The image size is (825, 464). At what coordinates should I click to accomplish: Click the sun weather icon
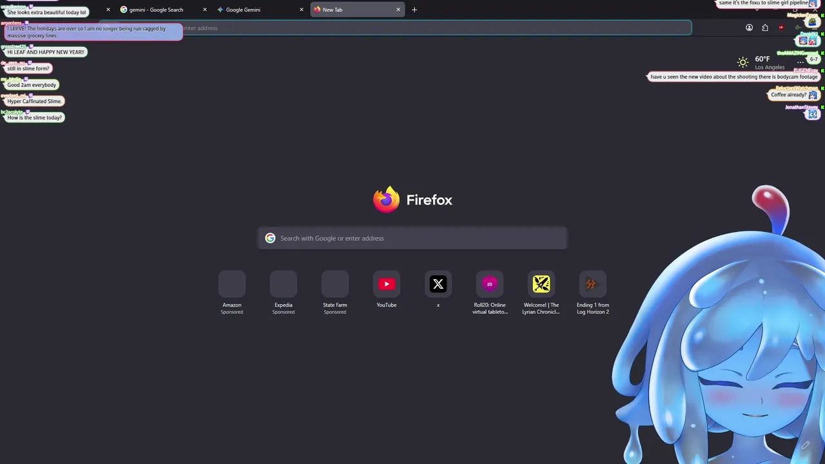coord(743,63)
